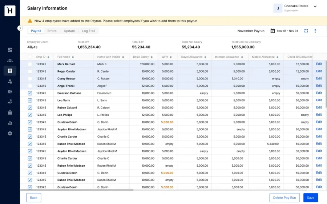This screenshot has width=327, height=204.
Task: Switch to the Errors tab
Action: click(52, 31)
